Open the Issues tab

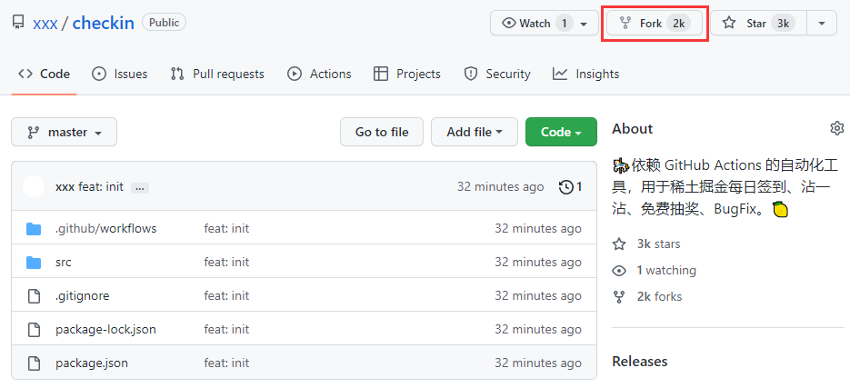[x=120, y=75]
